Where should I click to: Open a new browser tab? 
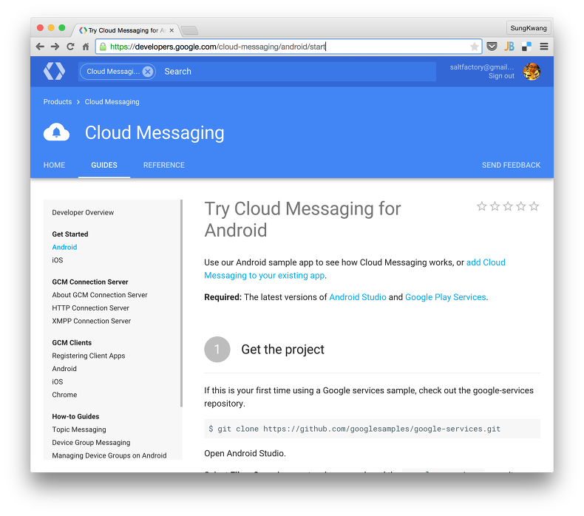189,30
